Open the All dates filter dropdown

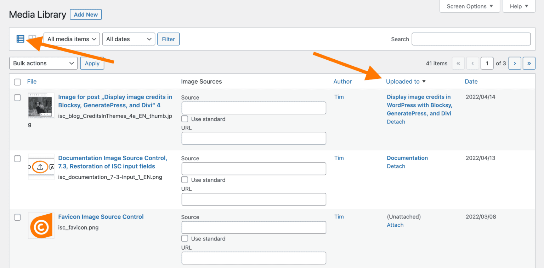point(128,39)
